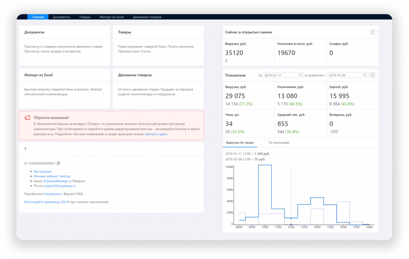Copy the 01-000000000000001 identifier
Viewport: 409px width, 259px height.
point(58,163)
